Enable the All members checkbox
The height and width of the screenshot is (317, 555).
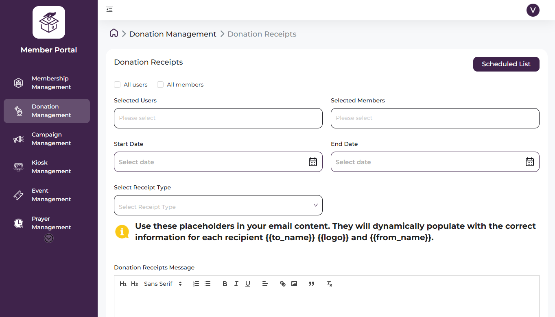(160, 85)
